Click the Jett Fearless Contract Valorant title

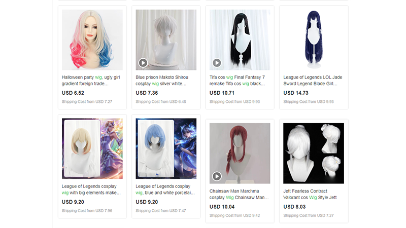pyautogui.click(x=310, y=194)
